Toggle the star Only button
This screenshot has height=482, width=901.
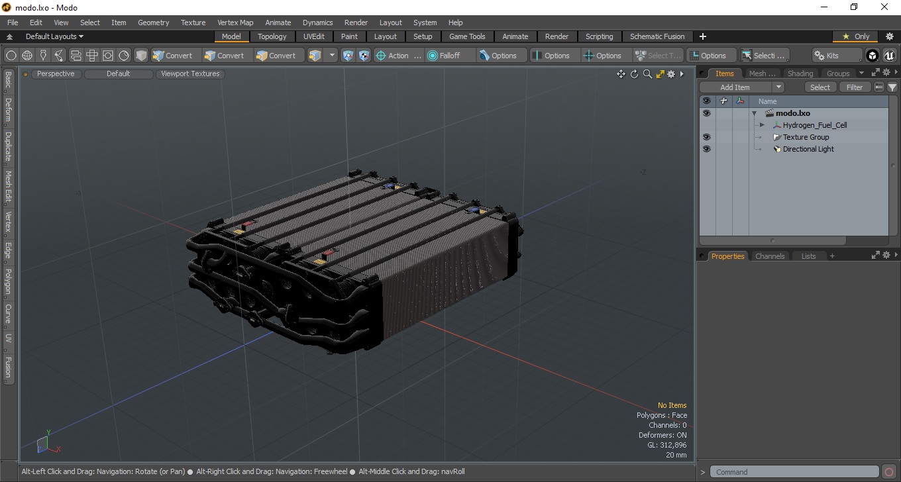point(855,36)
